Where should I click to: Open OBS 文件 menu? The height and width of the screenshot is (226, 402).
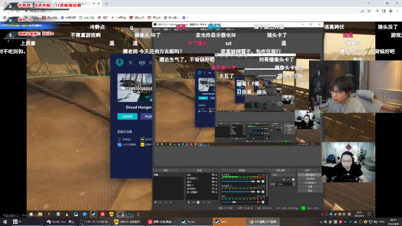(157, 30)
